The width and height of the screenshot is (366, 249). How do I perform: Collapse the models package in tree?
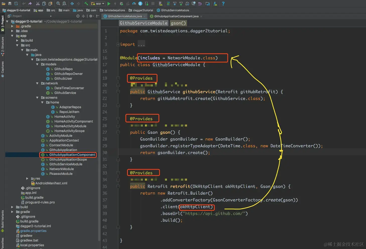(37, 64)
